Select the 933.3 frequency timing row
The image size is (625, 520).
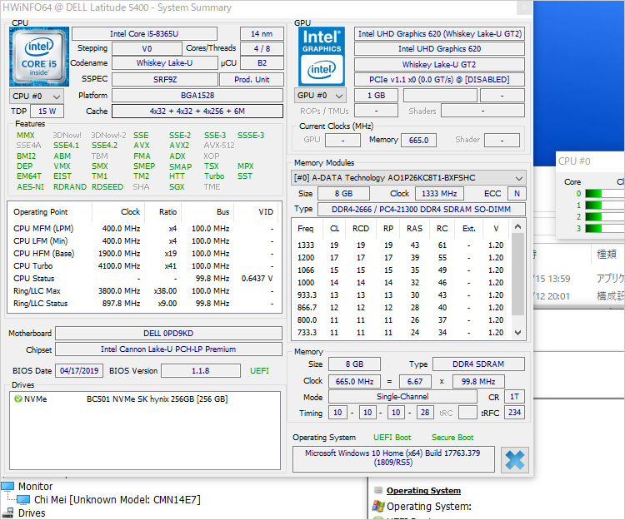[401, 295]
